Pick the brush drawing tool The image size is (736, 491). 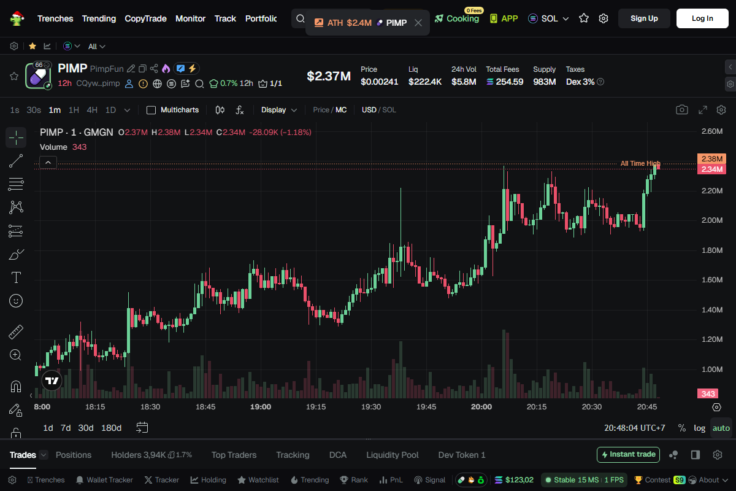point(16,254)
